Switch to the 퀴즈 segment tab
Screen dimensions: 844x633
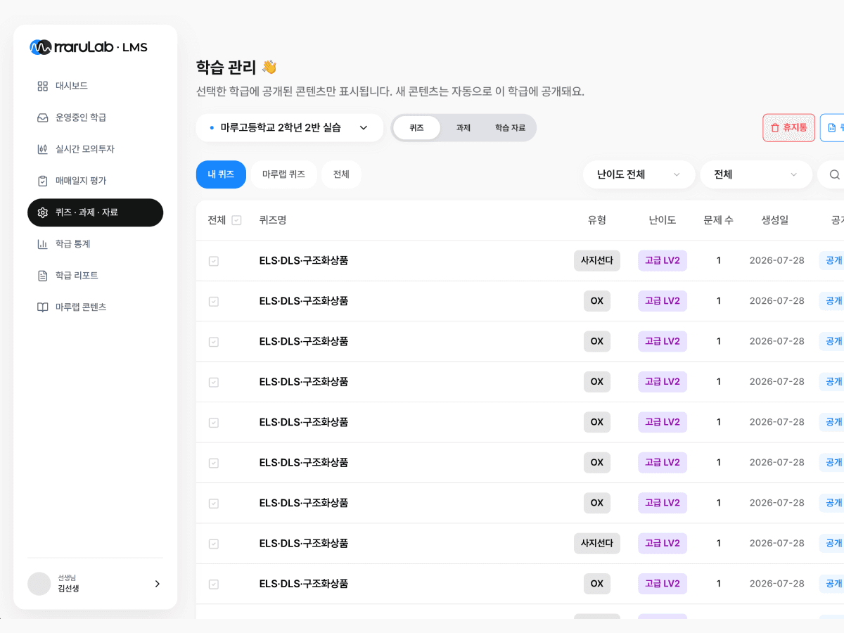click(x=417, y=128)
